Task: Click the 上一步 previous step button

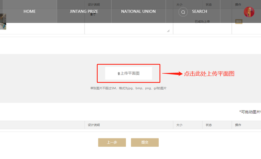Action: [x=112, y=142]
